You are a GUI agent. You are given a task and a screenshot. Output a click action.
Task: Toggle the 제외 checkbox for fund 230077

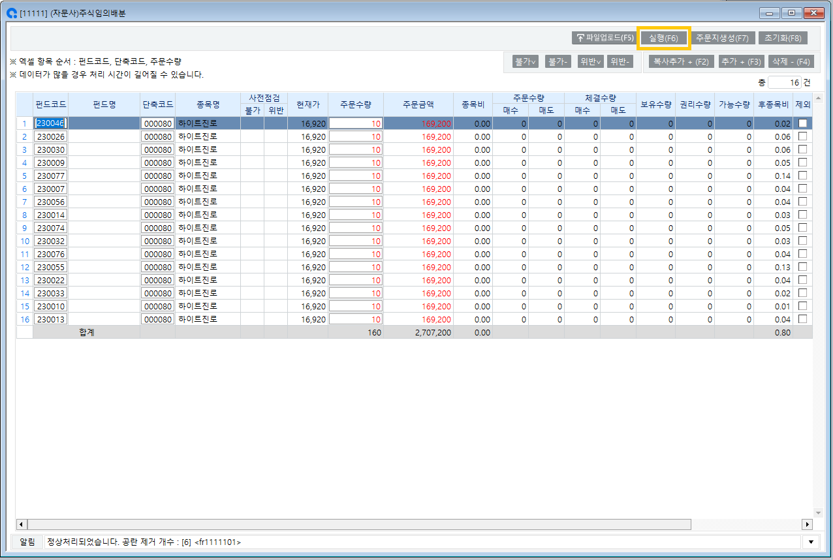(x=802, y=176)
